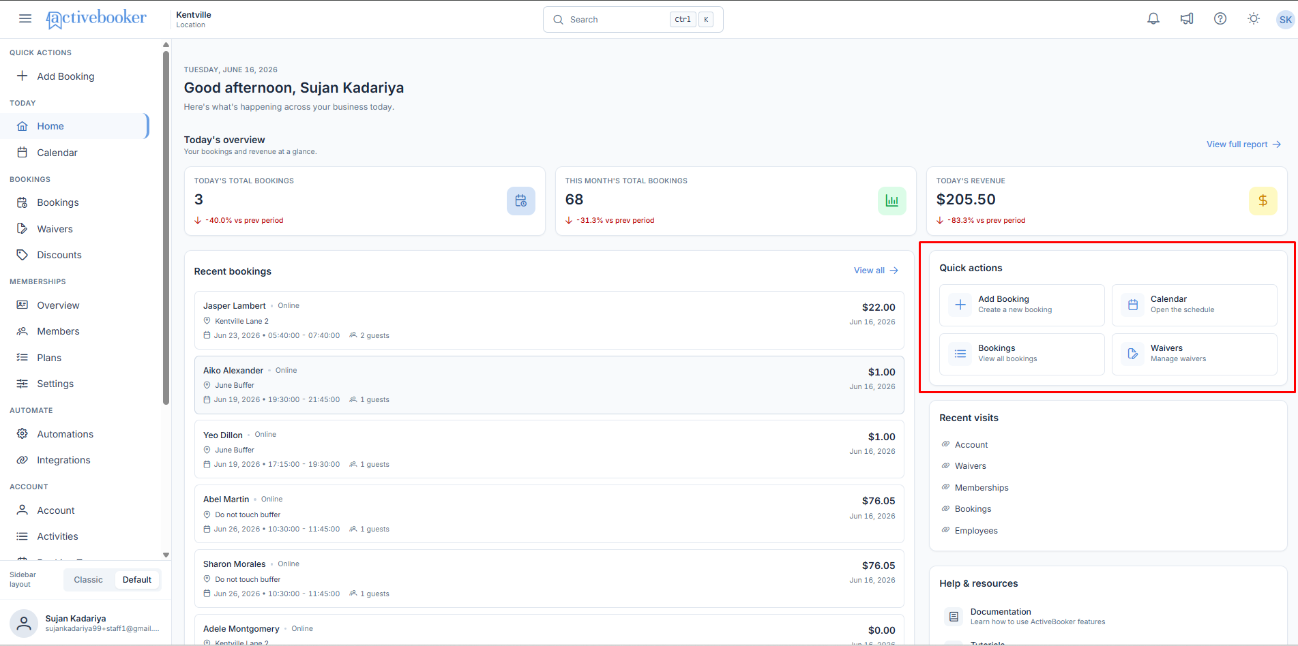
Task: Click the Ctrl K shortcut badge in search
Action: point(692,19)
